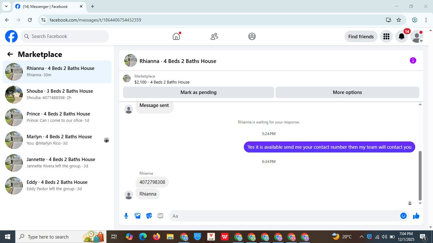Click the 'Yes it is available' sent message

point(329,147)
